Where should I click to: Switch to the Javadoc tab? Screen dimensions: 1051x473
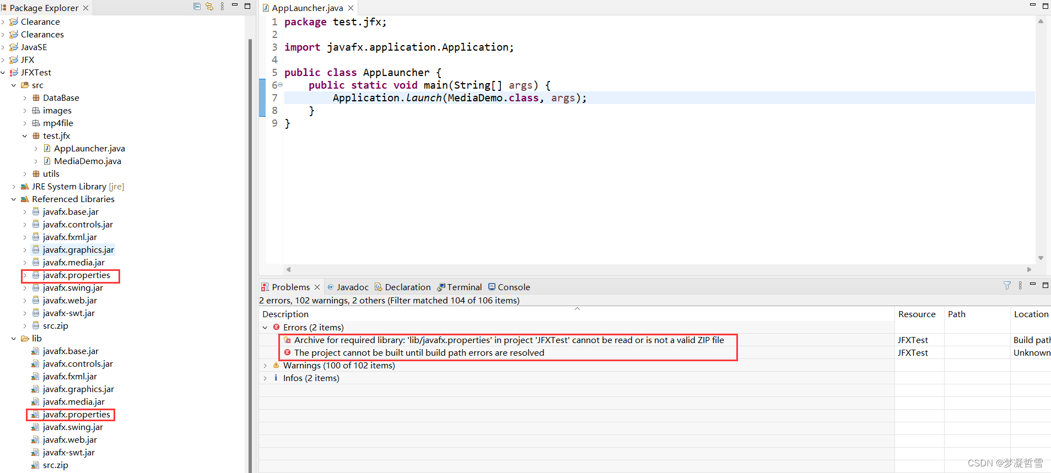pos(348,287)
